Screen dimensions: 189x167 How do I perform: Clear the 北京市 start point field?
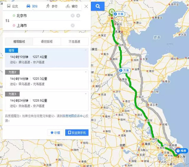[72, 15]
